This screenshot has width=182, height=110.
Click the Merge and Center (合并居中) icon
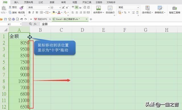click(x=98, y=8)
